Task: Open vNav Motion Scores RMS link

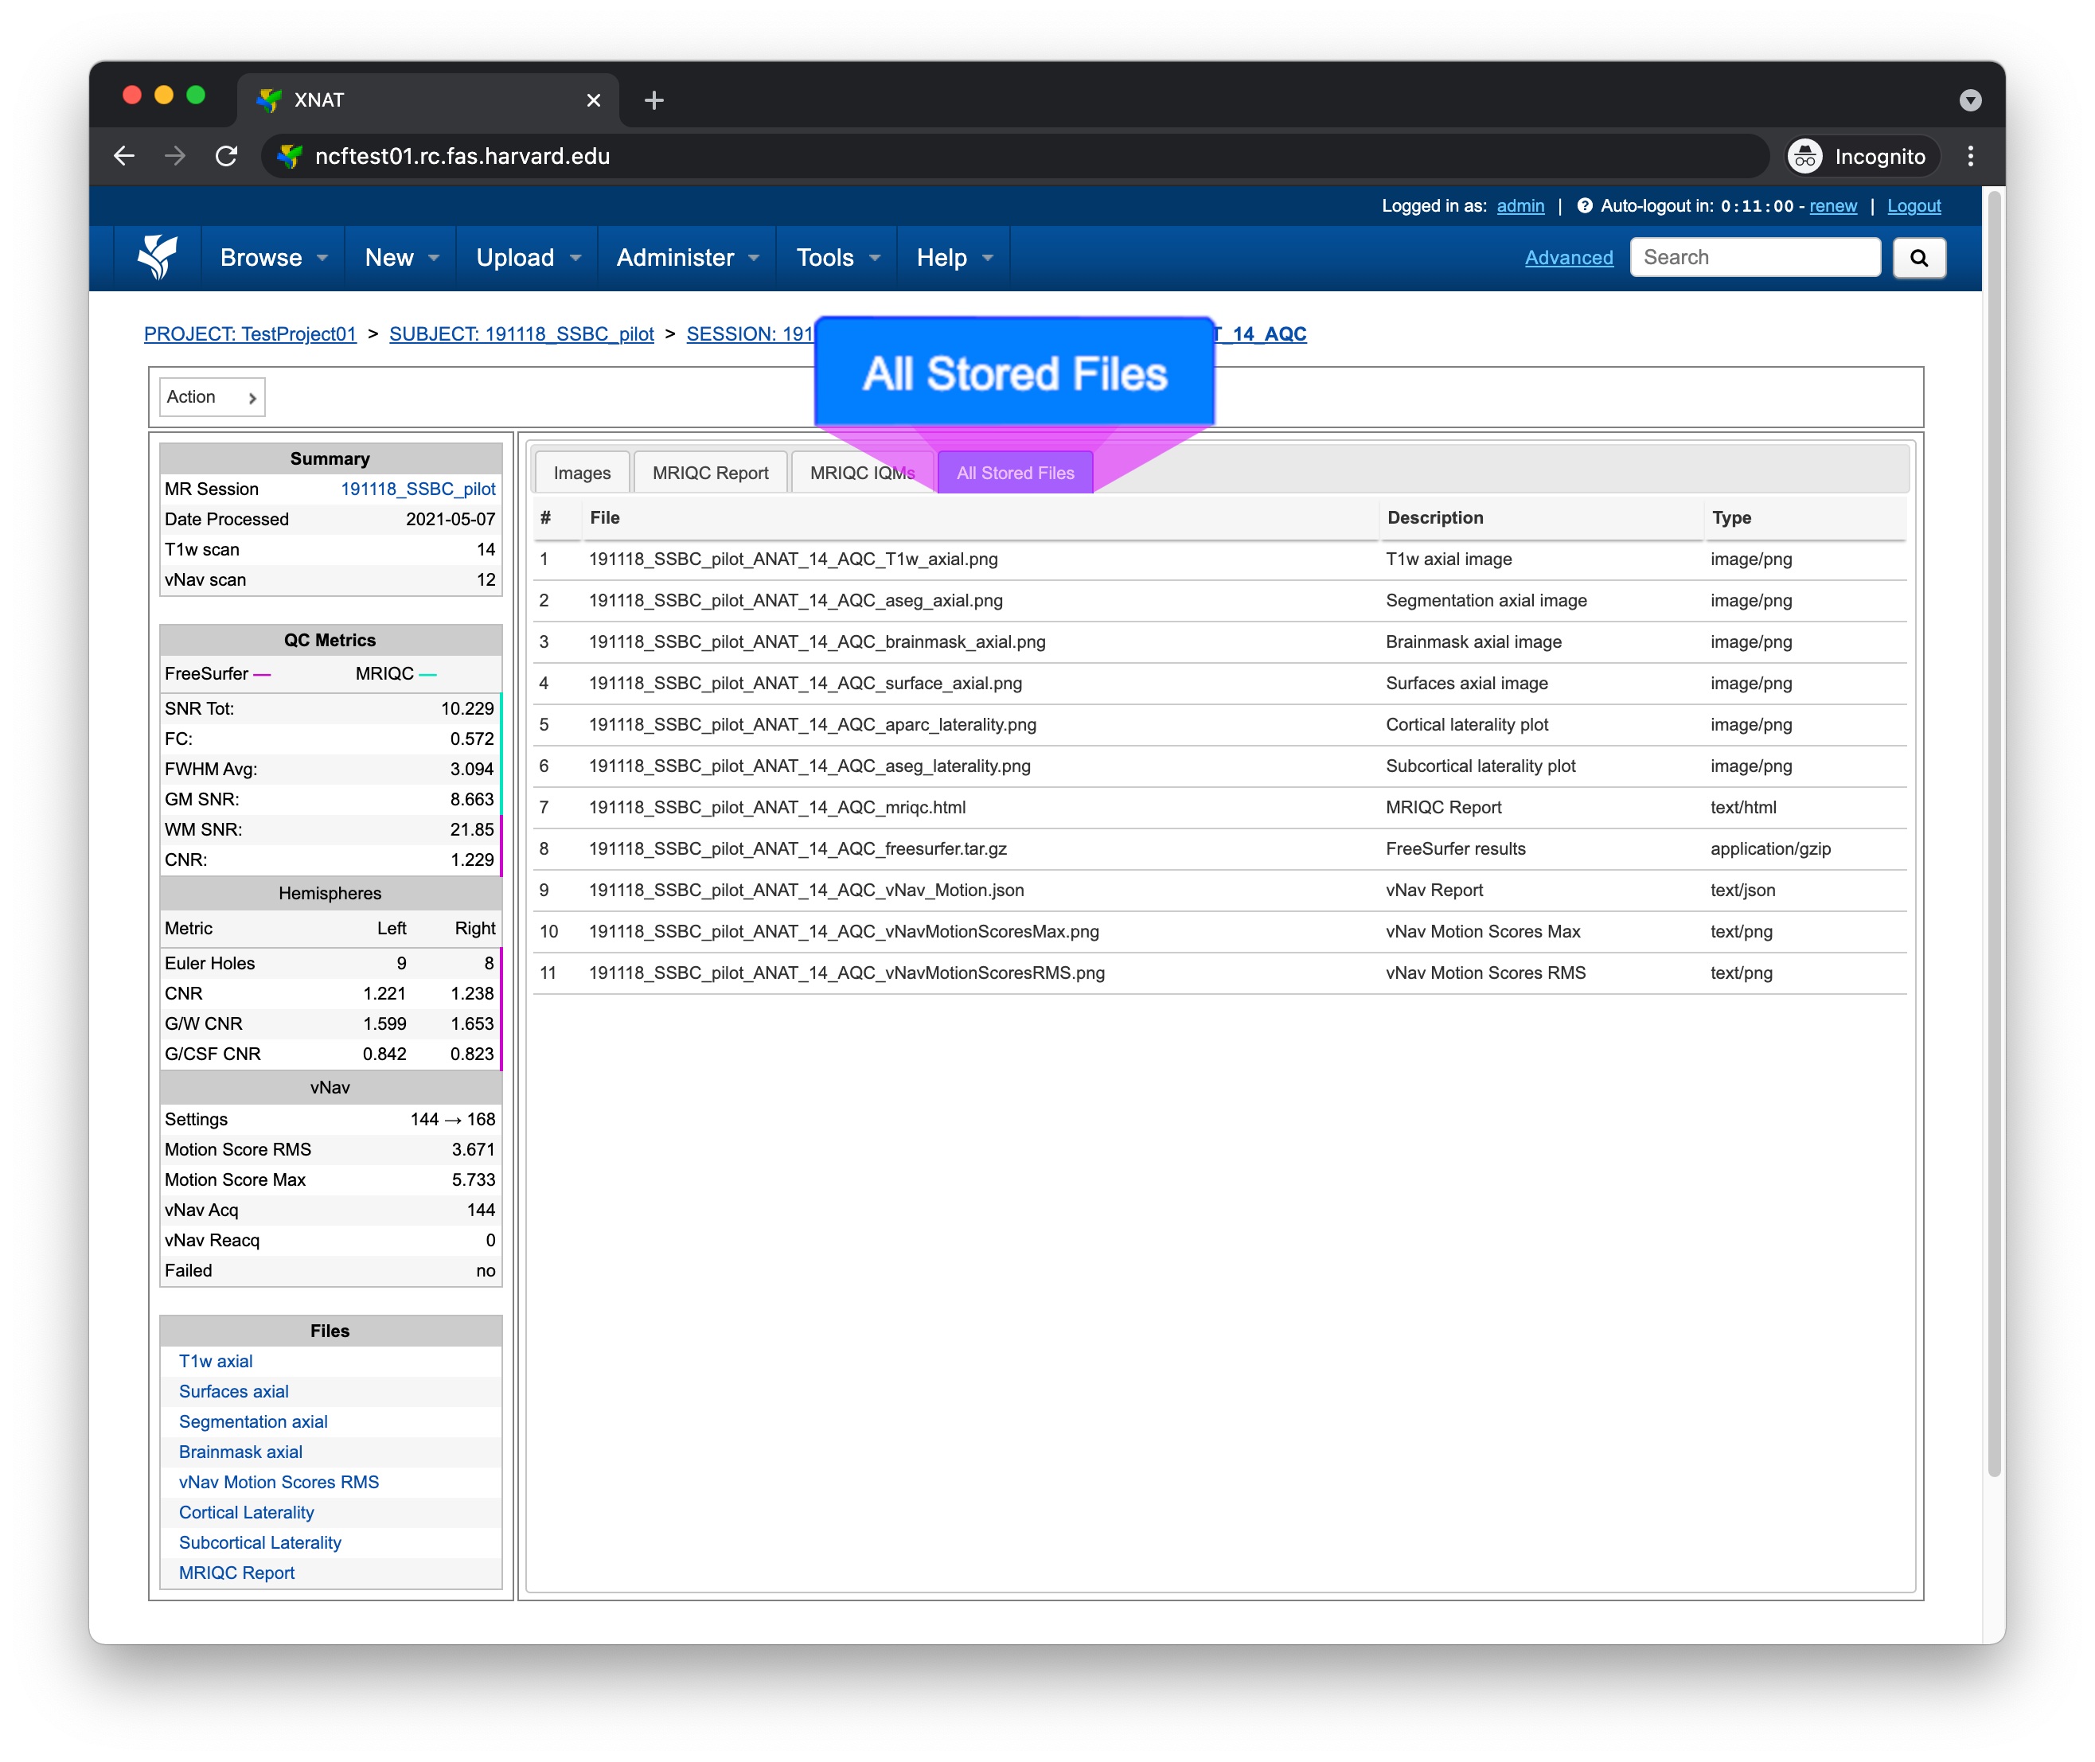Action: tap(279, 1483)
